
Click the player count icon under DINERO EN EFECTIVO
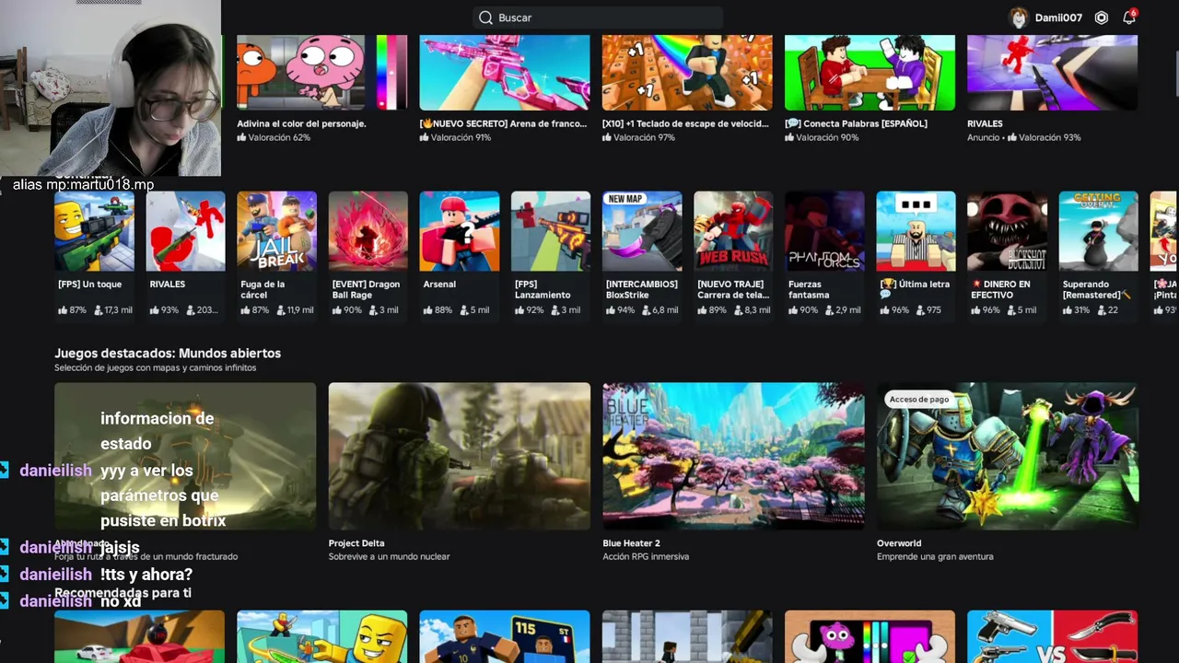click(1011, 310)
